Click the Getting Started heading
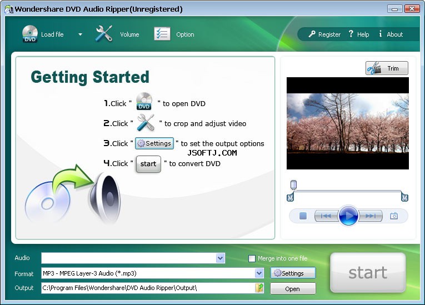Screen dimensions: 425x305 tap(90, 77)
